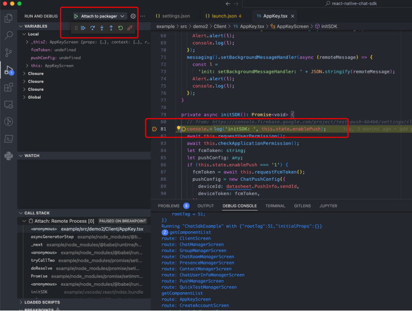Expand the first Closure scope
Image resolution: width=412 pixels, height=311 pixels.
pyautogui.click(x=24, y=74)
